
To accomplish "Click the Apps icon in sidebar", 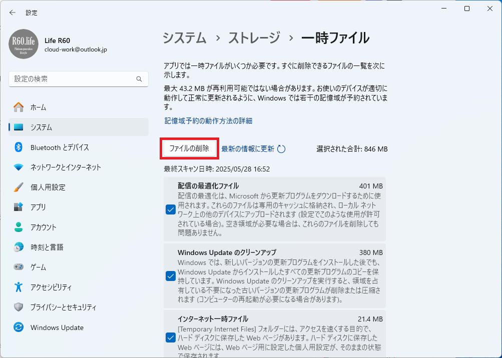I will [x=19, y=207].
